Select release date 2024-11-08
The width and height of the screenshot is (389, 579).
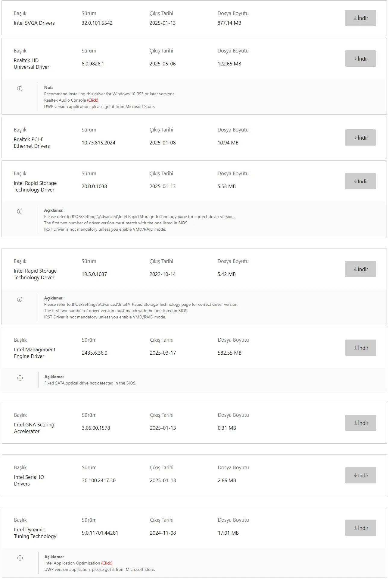[163, 533]
